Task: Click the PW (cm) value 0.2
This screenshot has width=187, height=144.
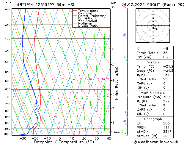Action: [x=166, y=57]
